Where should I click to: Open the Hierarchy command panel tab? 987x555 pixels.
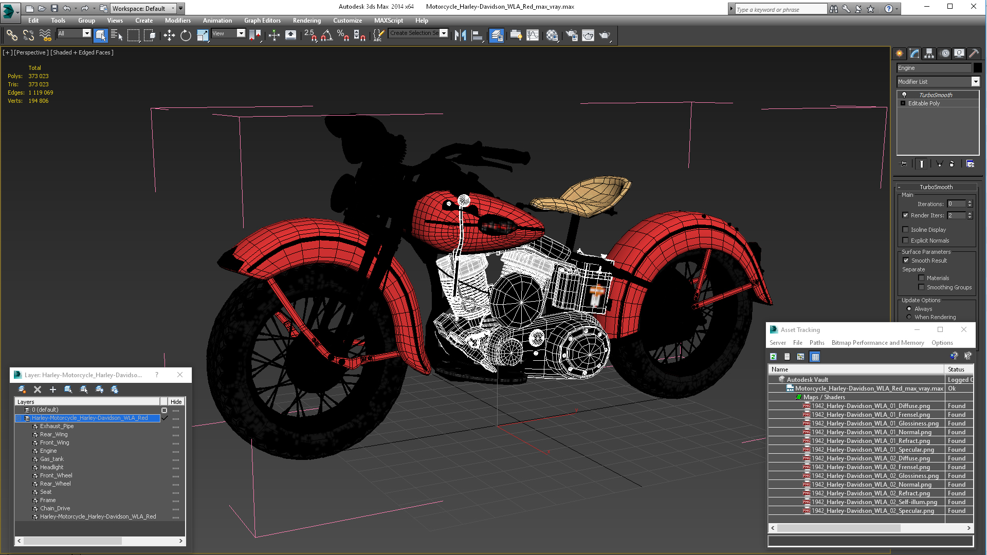929,53
